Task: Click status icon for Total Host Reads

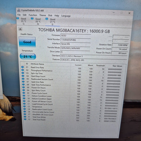Action: (25, 119)
